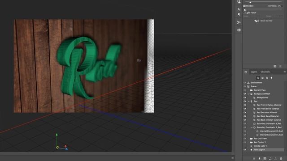
Task: Toggle visibility eye of Background Mesh
Action: pyautogui.click(x=245, y=94)
